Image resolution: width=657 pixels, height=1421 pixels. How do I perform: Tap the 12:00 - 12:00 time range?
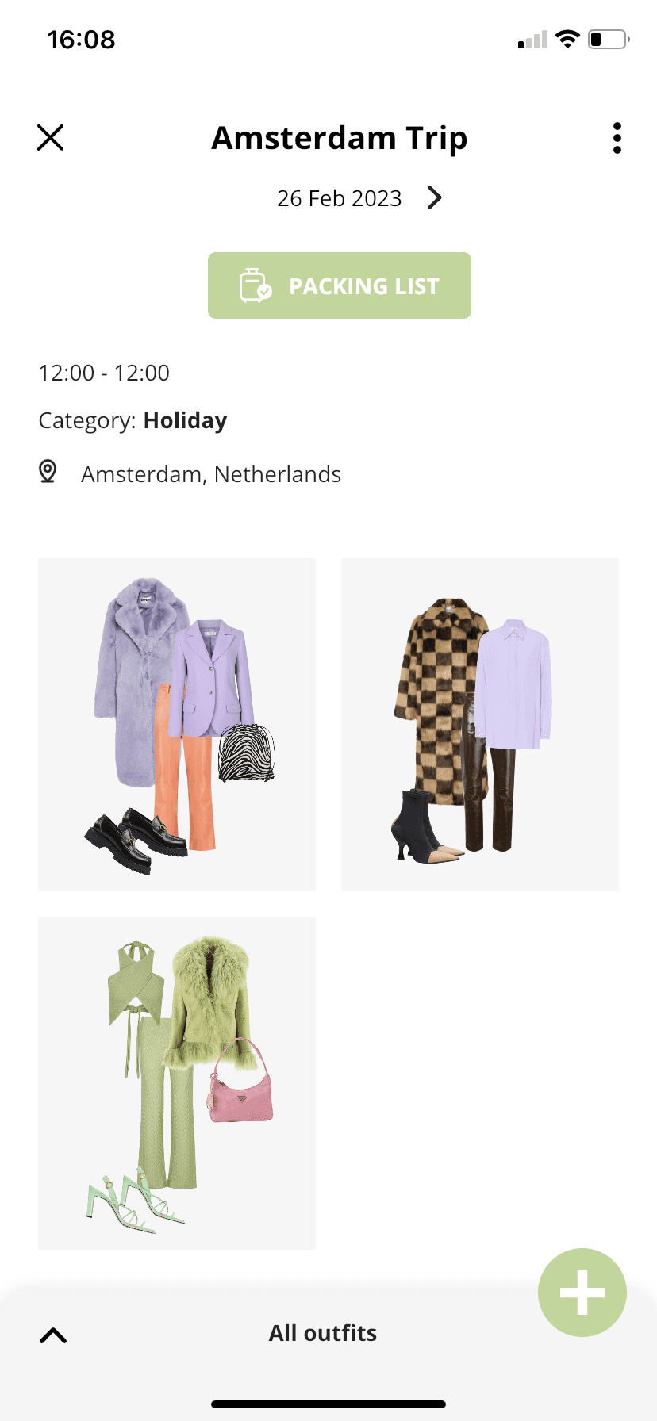click(104, 373)
